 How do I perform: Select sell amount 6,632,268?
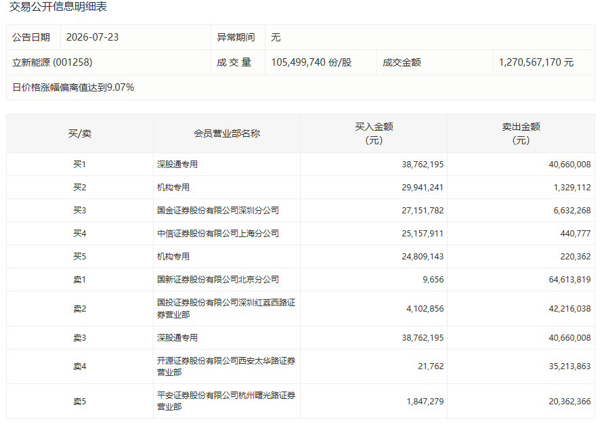coord(572,211)
